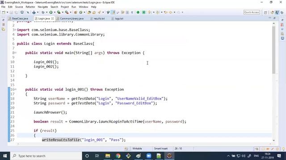286x160 pixels.
Task: Toggle Show Whitespace Characters pilcrow button
Action: coord(132,12)
